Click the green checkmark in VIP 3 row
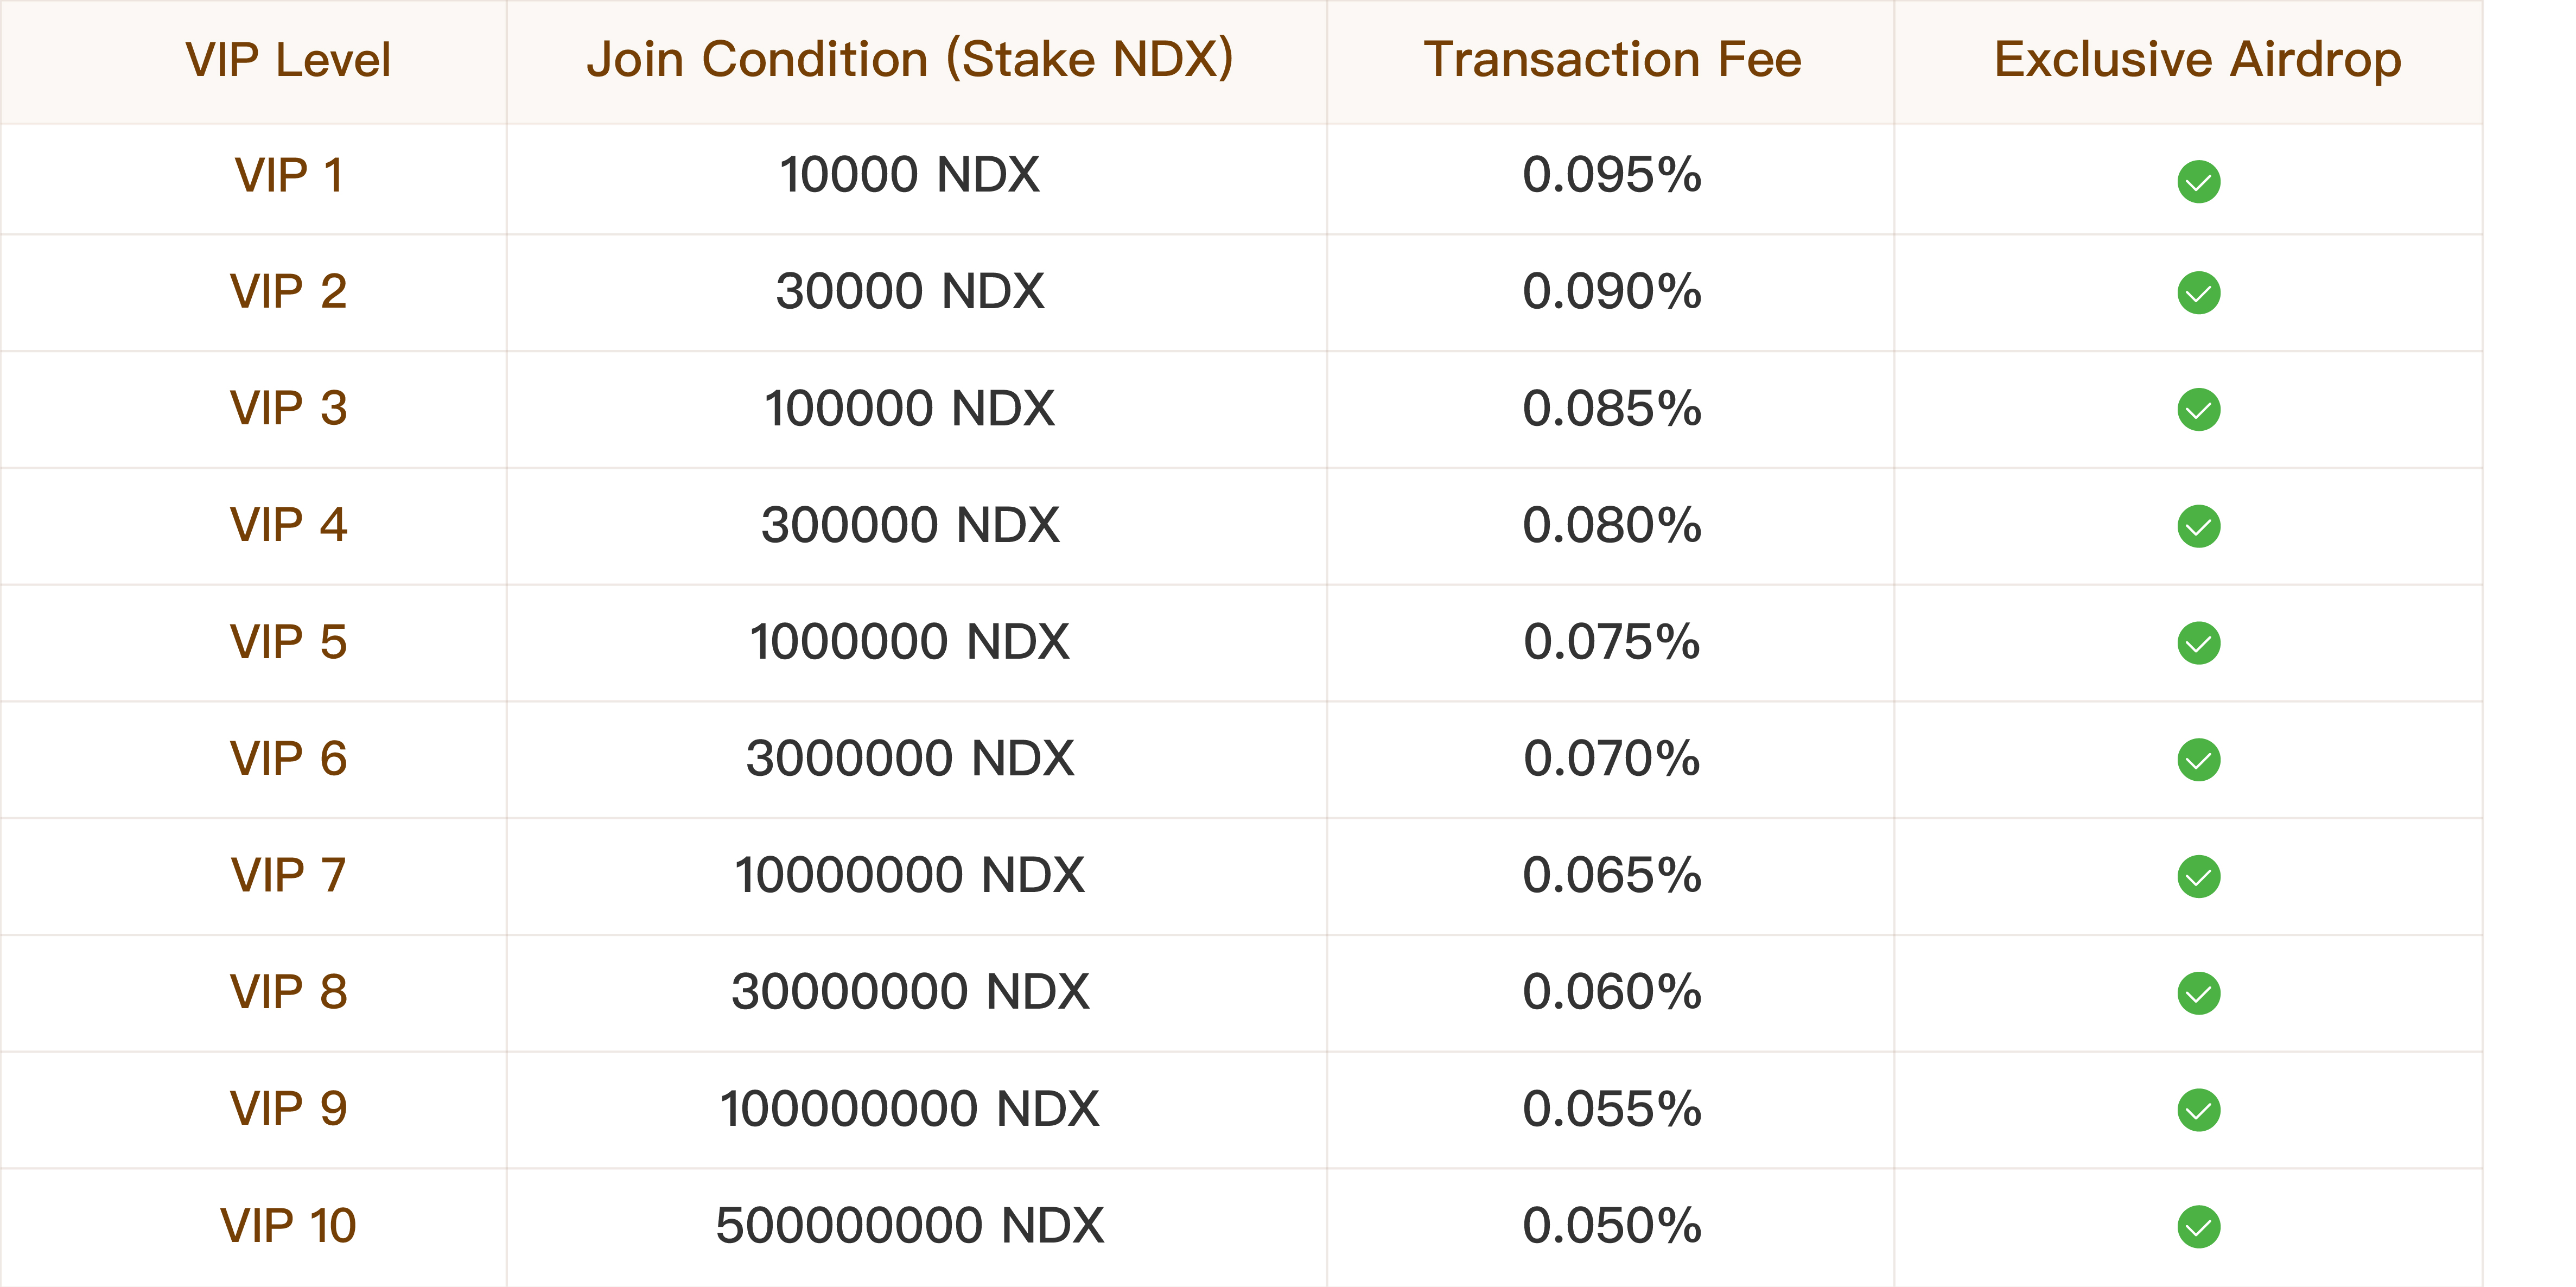This screenshot has height=1287, width=2576. 2198,409
